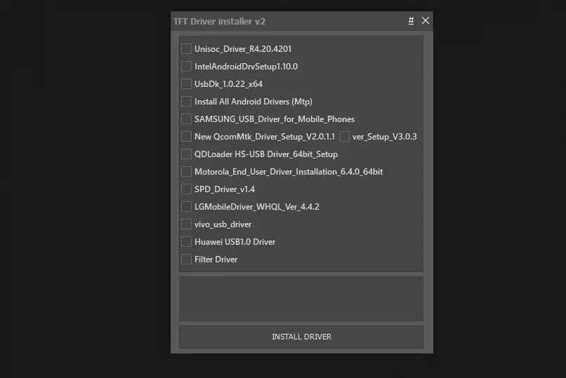Tick the Filter Driver checkbox
Screen dimensions: 566x378
click(186, 259)
